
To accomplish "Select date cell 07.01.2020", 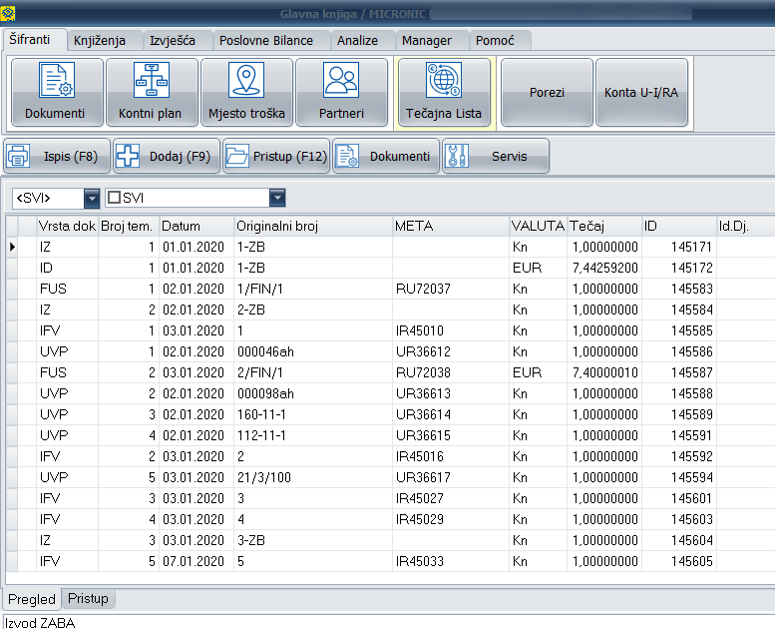I will pyautogui.click(x=196, y=561).
